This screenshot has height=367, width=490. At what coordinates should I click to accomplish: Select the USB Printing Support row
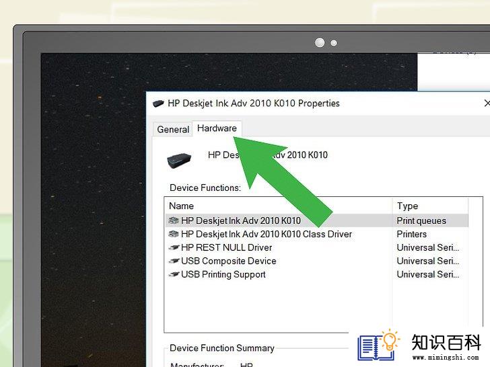point(316,274)
